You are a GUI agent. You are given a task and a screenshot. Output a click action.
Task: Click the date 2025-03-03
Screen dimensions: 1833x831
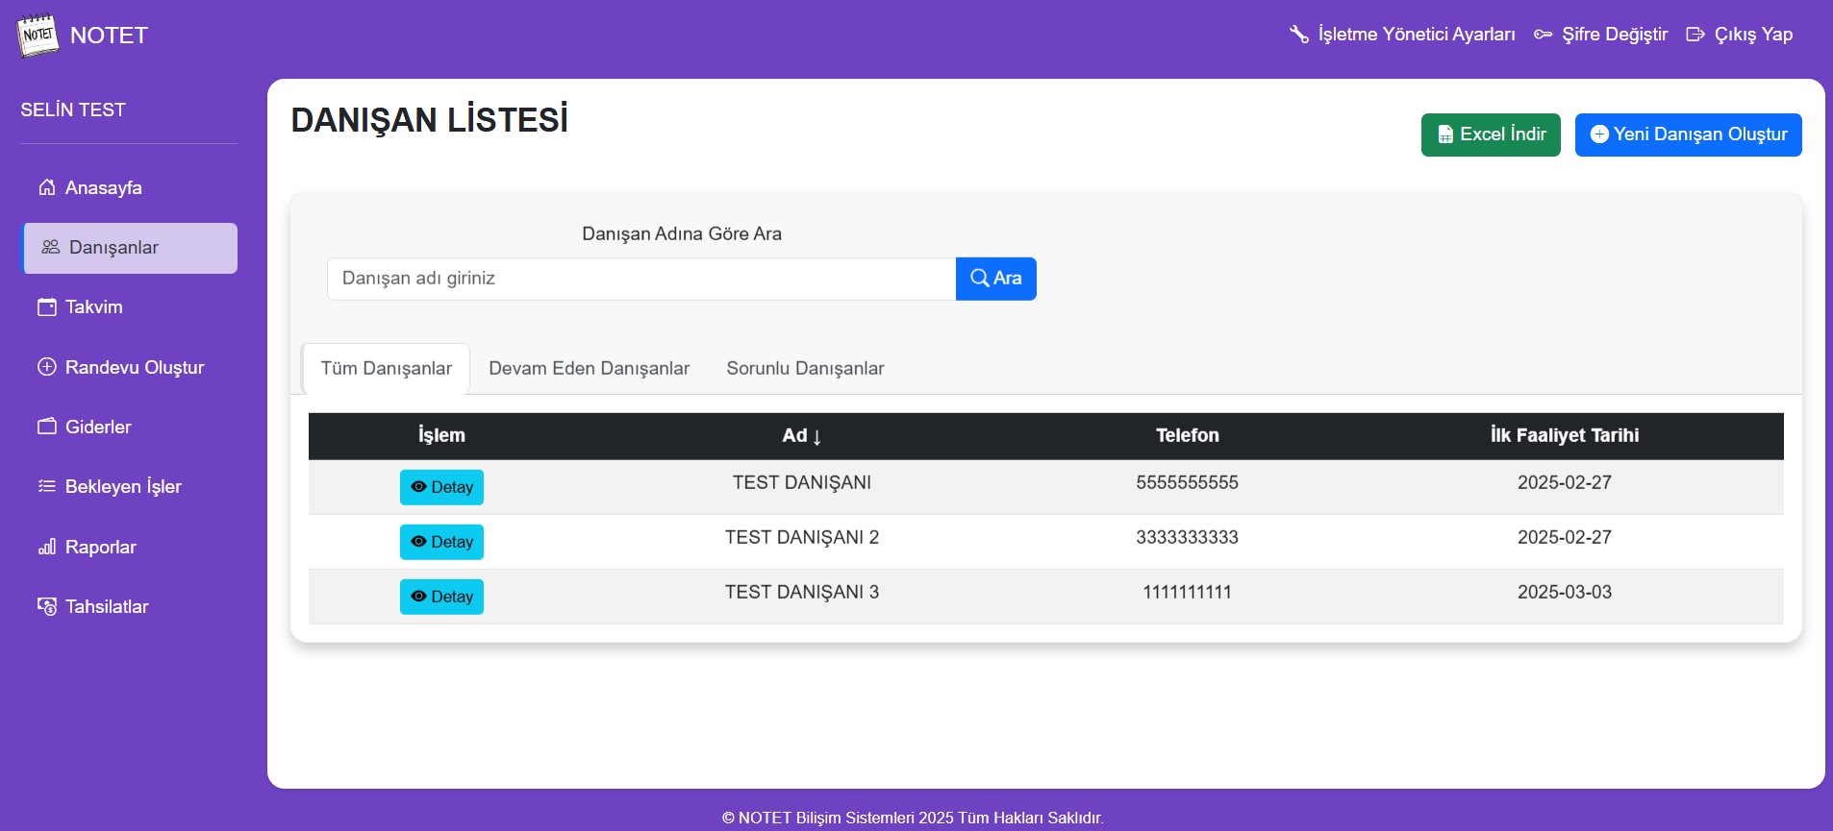(x=1565, y=592)
